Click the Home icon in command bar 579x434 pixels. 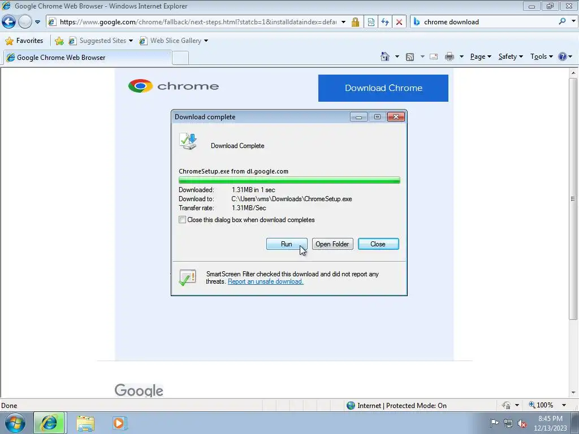pyautogui.click(x=384, y=57)
